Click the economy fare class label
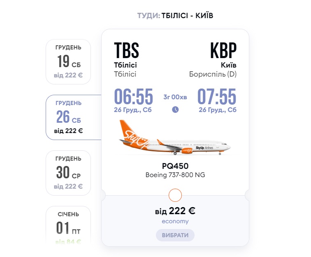Viewport: 311px width, 257px height. click(x=175, y=222)
